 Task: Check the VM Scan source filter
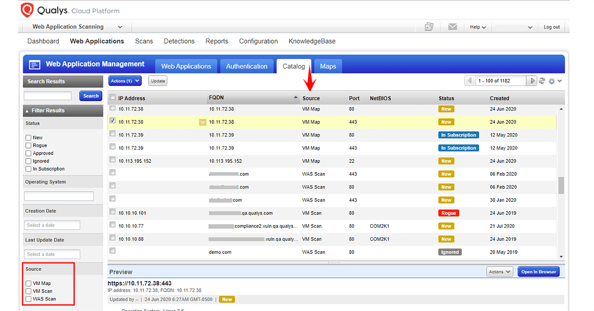[28, 291]
